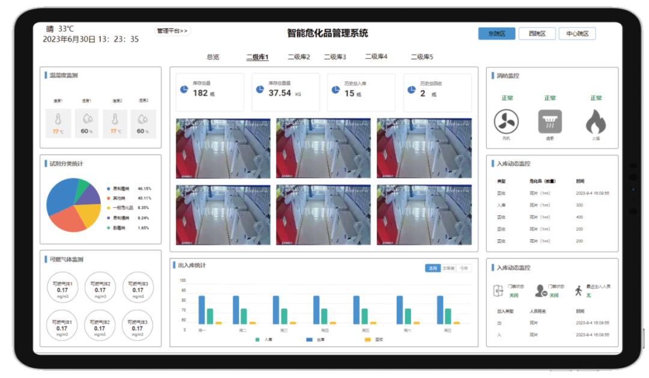Switch chart range to 今年
Screen dimensions: 649x378
(463, 268)
